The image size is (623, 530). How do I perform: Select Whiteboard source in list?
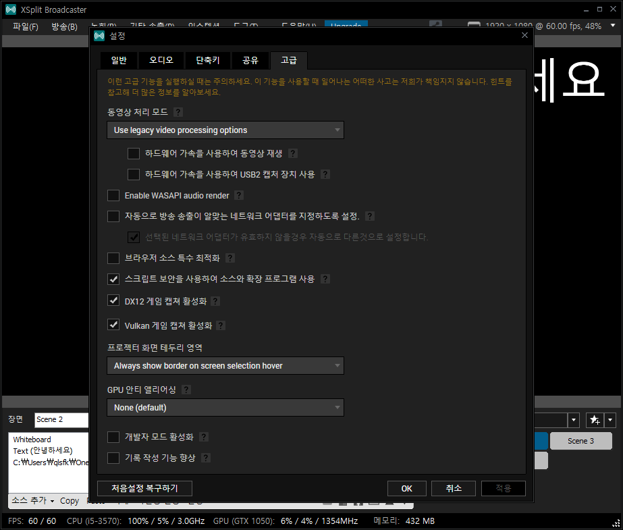point(49,440)
